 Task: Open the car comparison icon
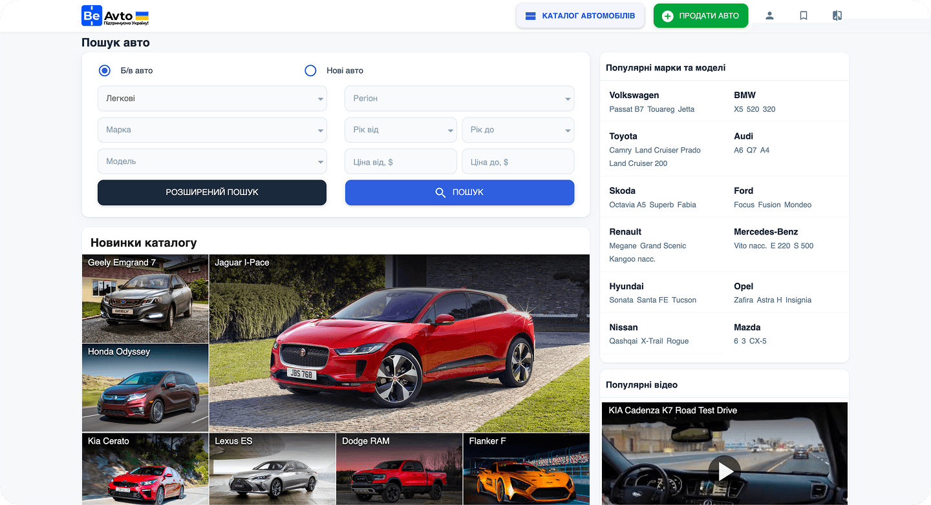coord(837,15)
